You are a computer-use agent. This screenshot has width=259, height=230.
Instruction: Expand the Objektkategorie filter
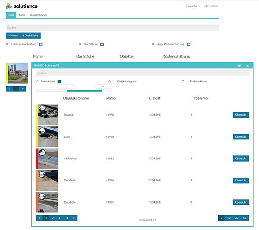click(110, 81)
